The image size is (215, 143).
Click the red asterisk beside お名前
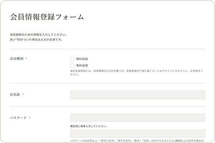[23, 95]
